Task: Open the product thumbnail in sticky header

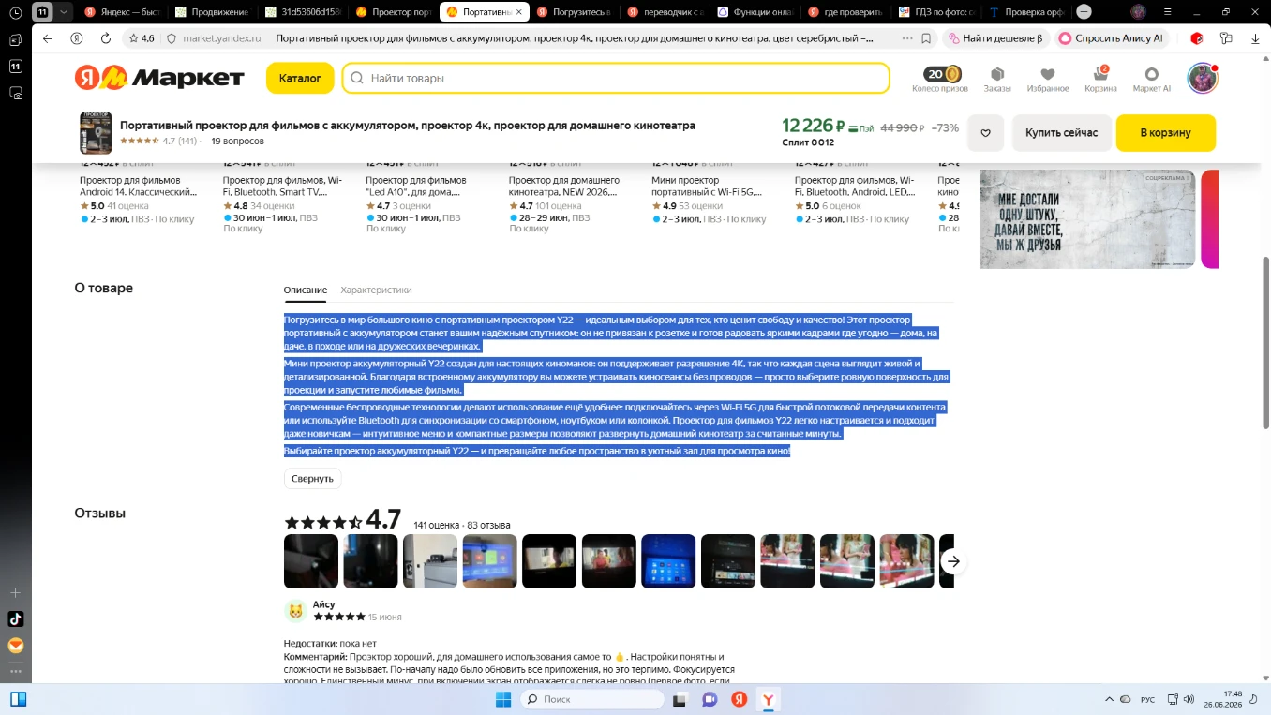Action: tap(96, 133)
